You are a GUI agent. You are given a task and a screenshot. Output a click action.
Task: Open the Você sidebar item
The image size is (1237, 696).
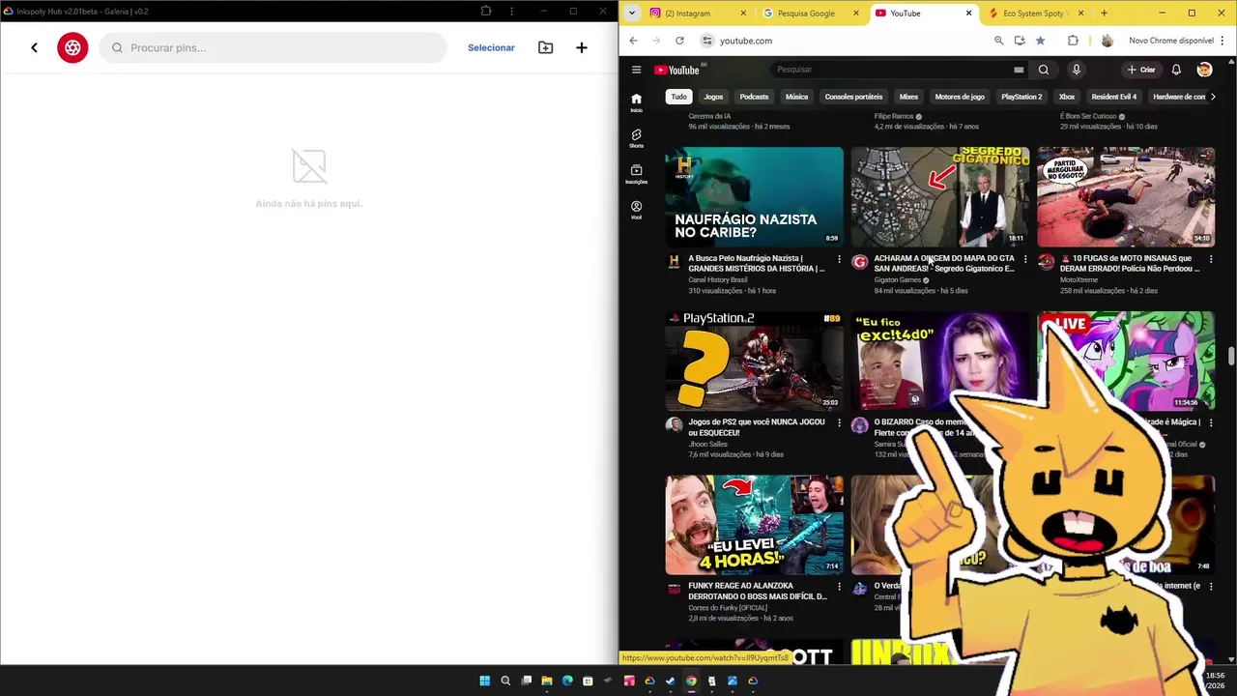[636, 210]
